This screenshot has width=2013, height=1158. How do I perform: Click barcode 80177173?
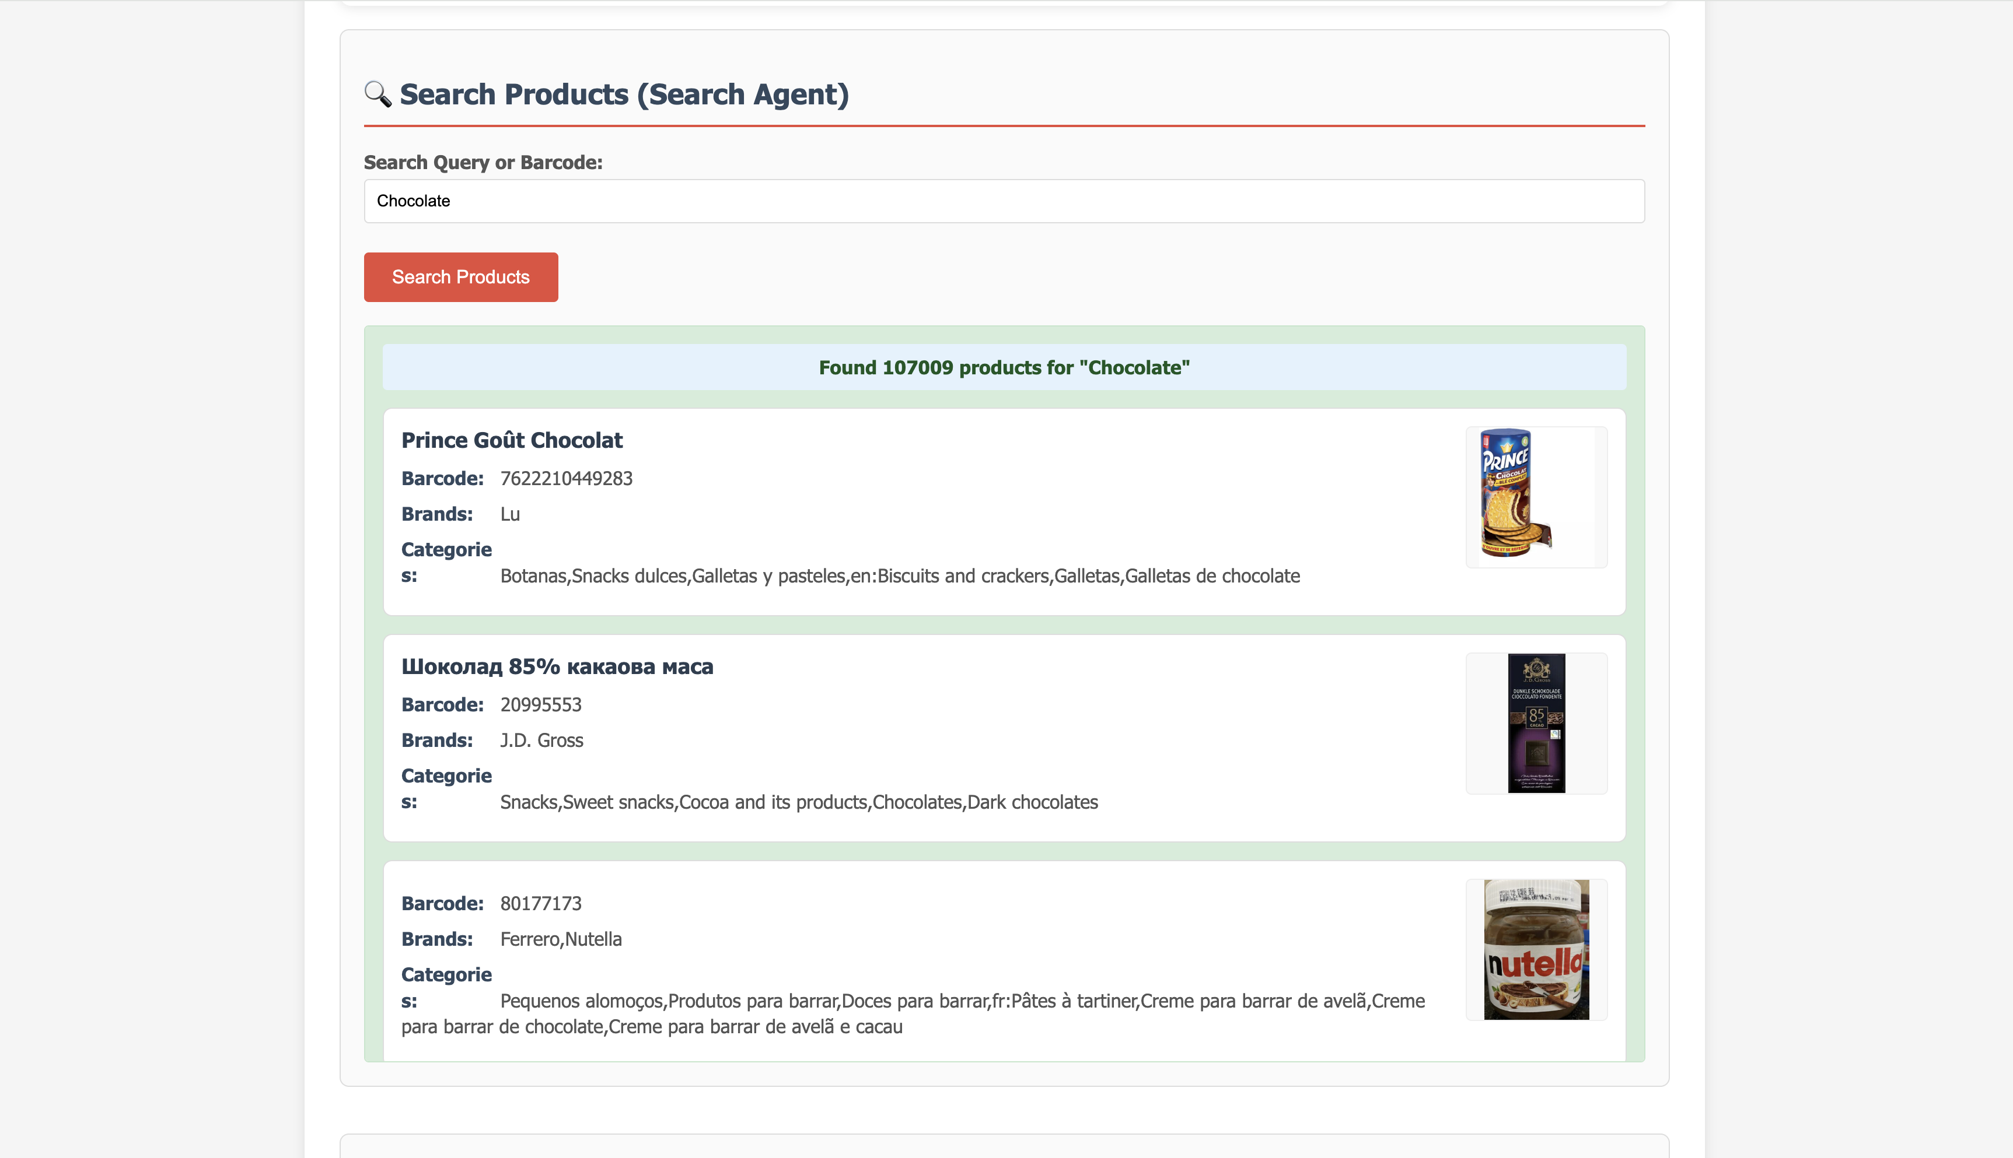[x=541, y=904]
